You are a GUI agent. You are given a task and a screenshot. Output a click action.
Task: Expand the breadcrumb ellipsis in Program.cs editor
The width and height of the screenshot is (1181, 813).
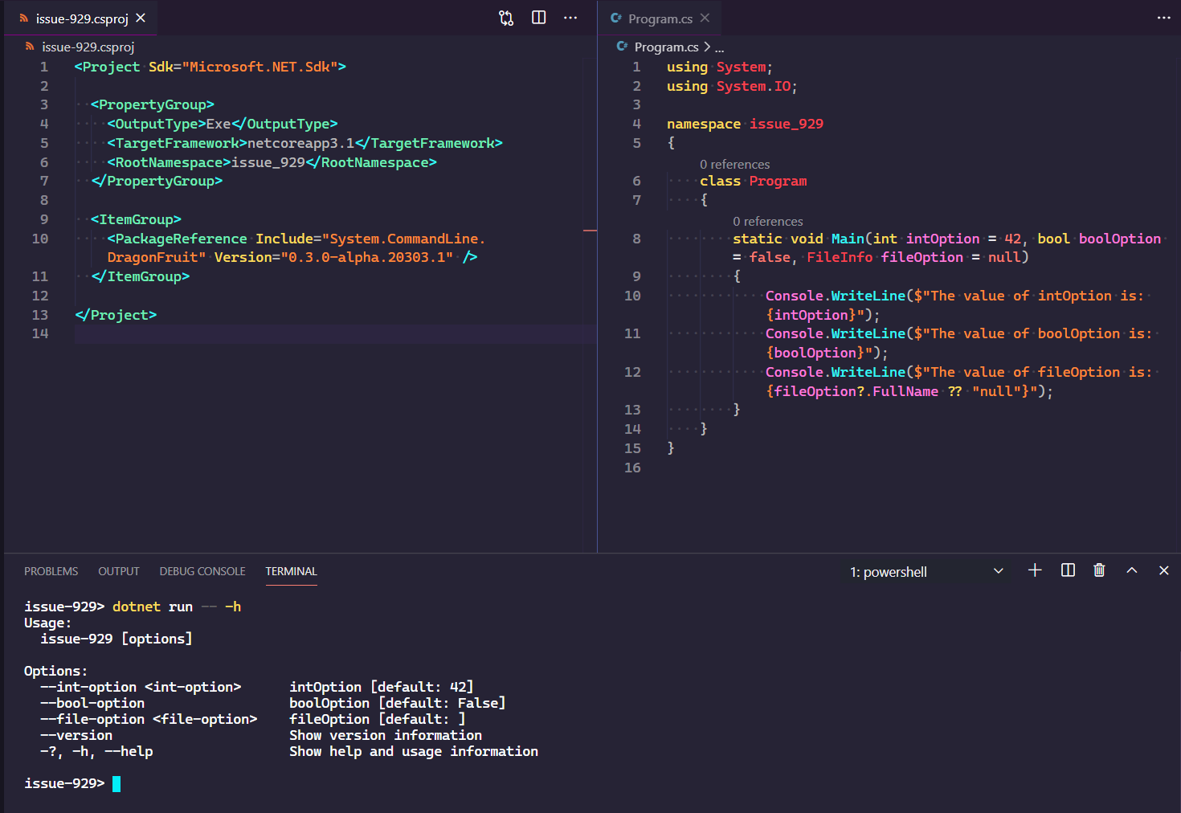pyautogui.click(x=719, y=47)
